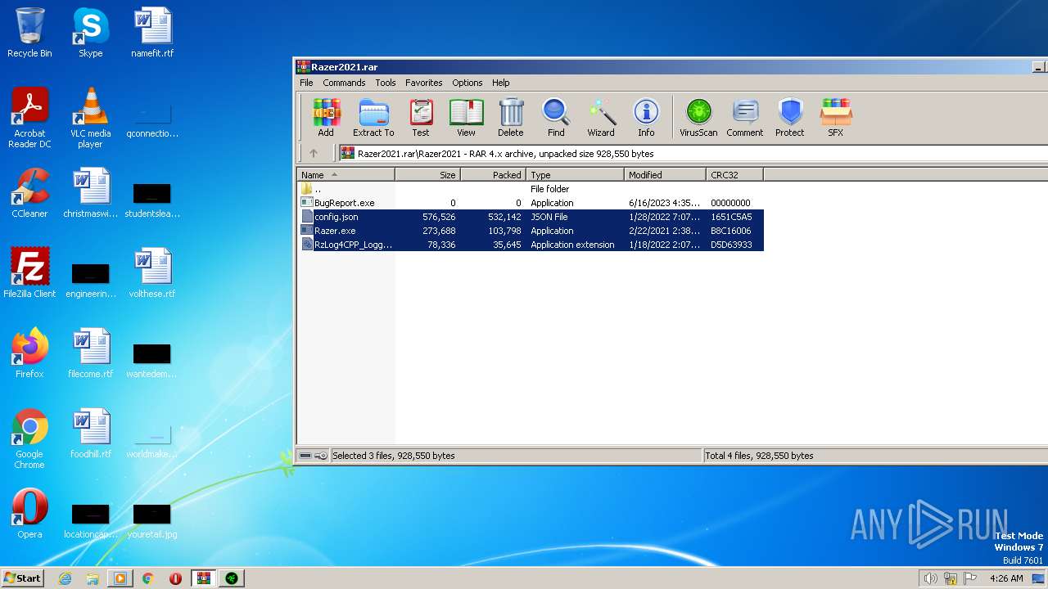Open the Find magnifier tool
This screenshot has width=1048, height=589.
tap(556, 117)
